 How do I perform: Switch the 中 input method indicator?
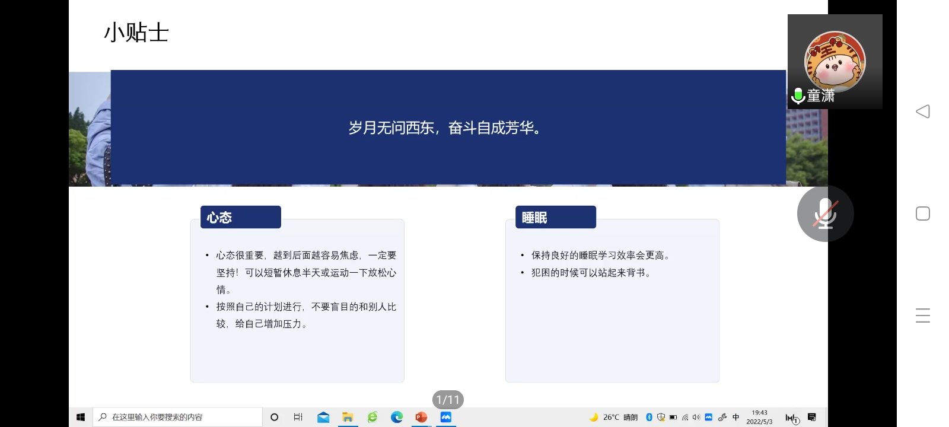(736, 418)
